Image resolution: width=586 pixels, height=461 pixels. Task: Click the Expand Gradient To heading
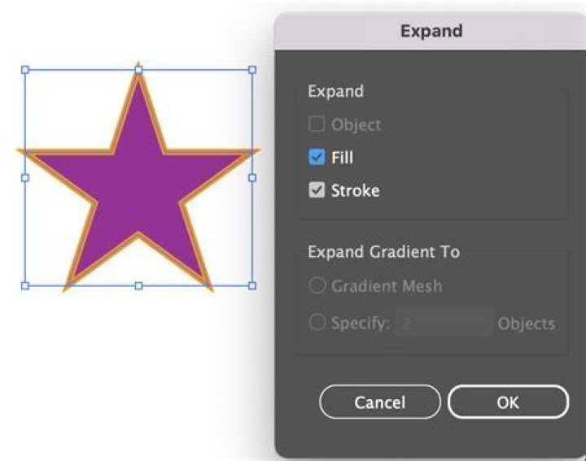point(384,252)
